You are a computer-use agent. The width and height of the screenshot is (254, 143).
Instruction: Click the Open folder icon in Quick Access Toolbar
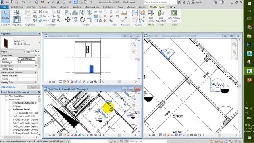(x=8, y=2)
